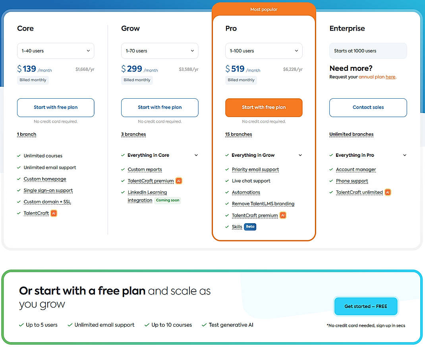Click the Custom reports link in Grow
The height and width of the screenshot is (347, 425).
[145, 169]
